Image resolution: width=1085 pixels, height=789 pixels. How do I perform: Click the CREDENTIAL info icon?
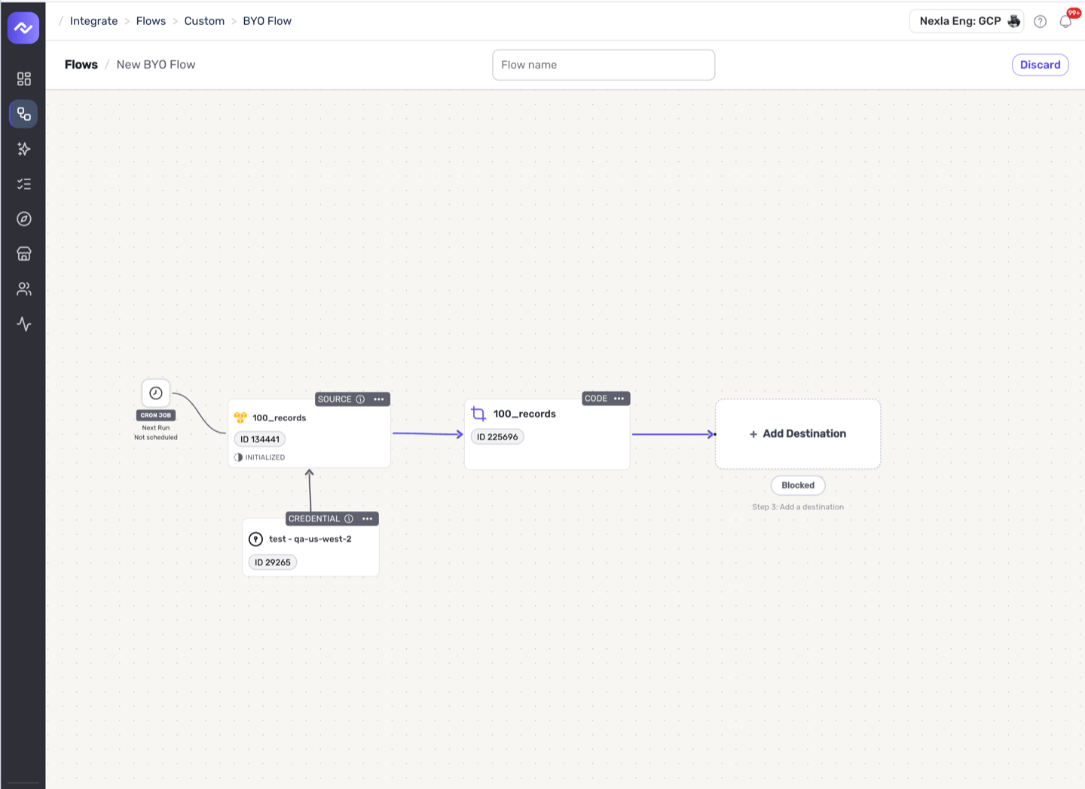[349, 518]
